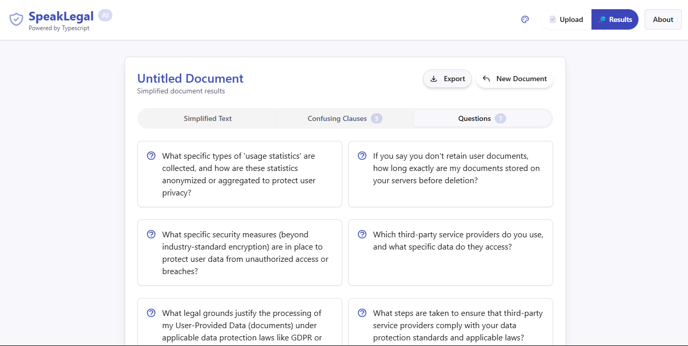Open the theme palette picker
This screenshot has height=346, width=688.
(x=525, y=19)
